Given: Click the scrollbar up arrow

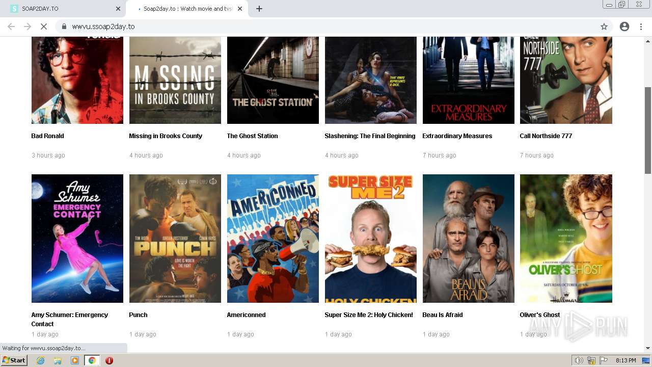Looking at the screenshot, I should 648,41.
